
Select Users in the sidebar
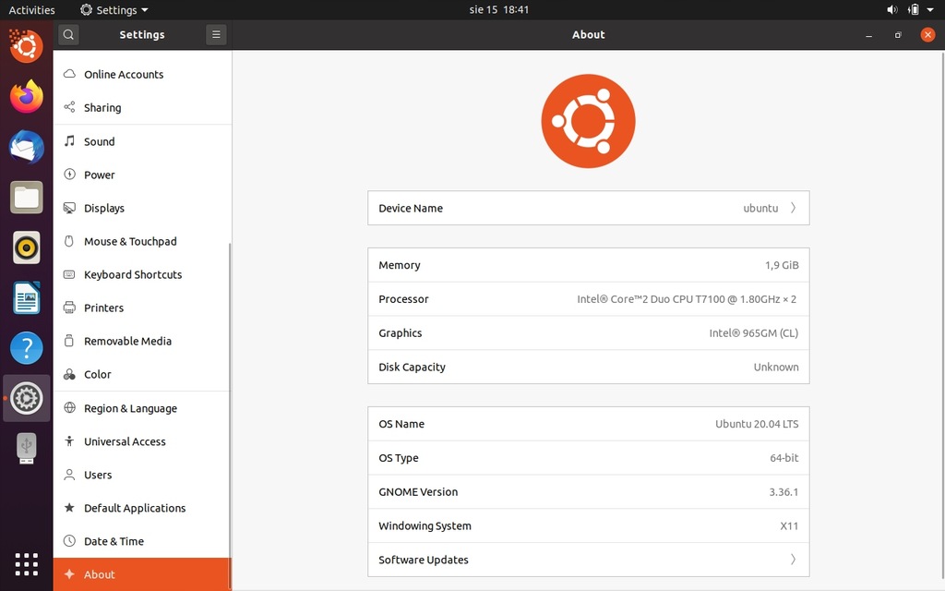coord(142,475)
